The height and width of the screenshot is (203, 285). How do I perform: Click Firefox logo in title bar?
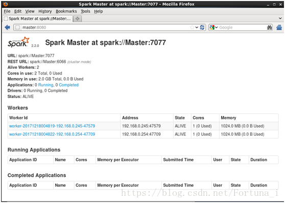5,4
